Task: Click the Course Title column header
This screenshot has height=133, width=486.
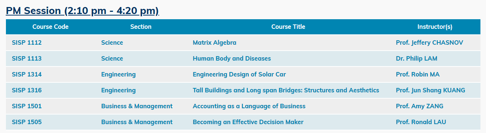Action: click(x=288, y=27)
